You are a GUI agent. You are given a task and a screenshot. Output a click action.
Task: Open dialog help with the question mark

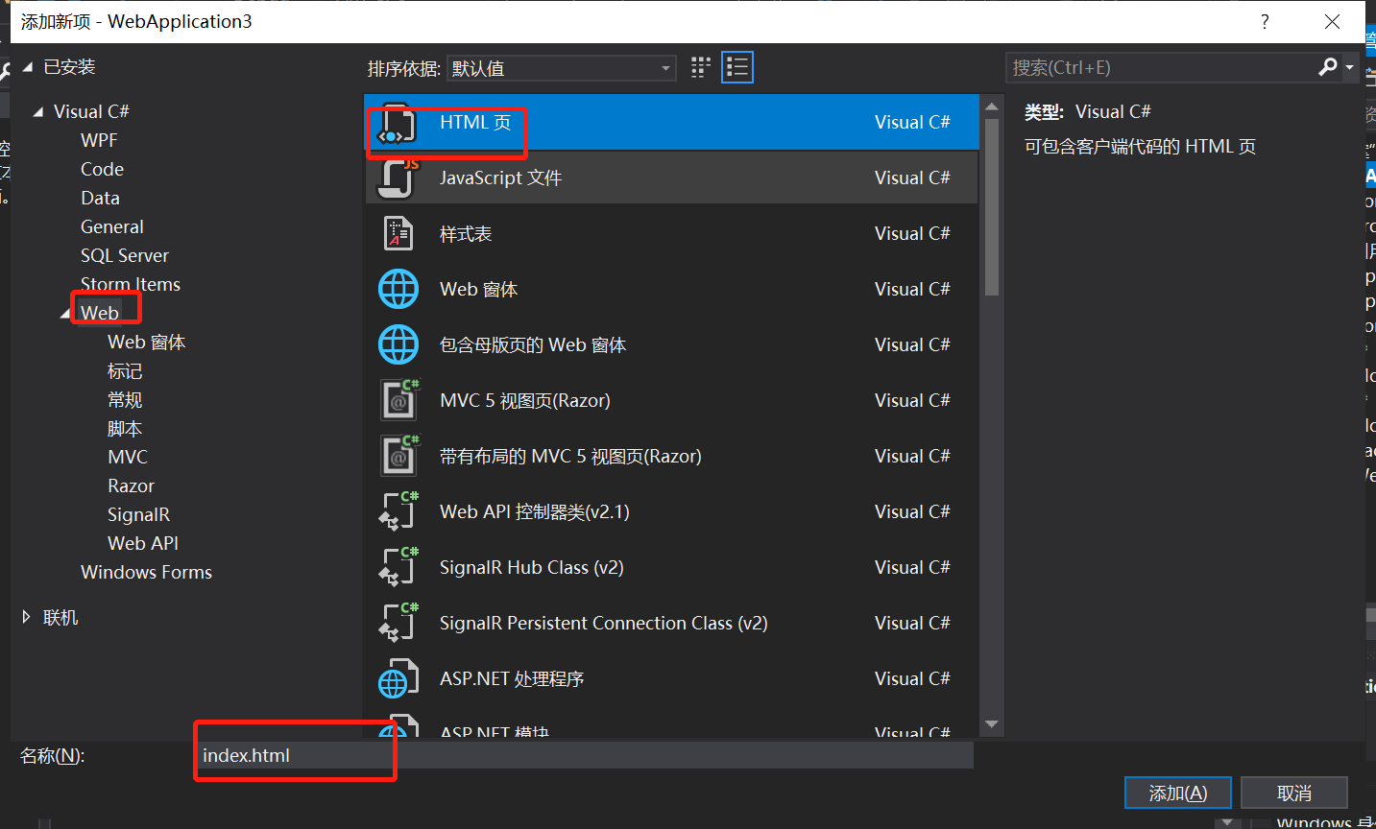pos(1265,21)
